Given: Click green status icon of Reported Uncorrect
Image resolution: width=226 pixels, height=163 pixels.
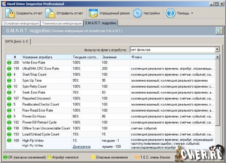Looking at the screenshot, I should coord(9,98).
